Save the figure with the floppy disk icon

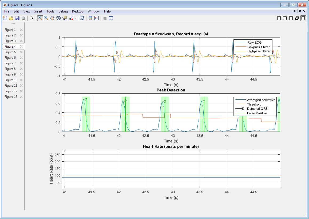17,18
